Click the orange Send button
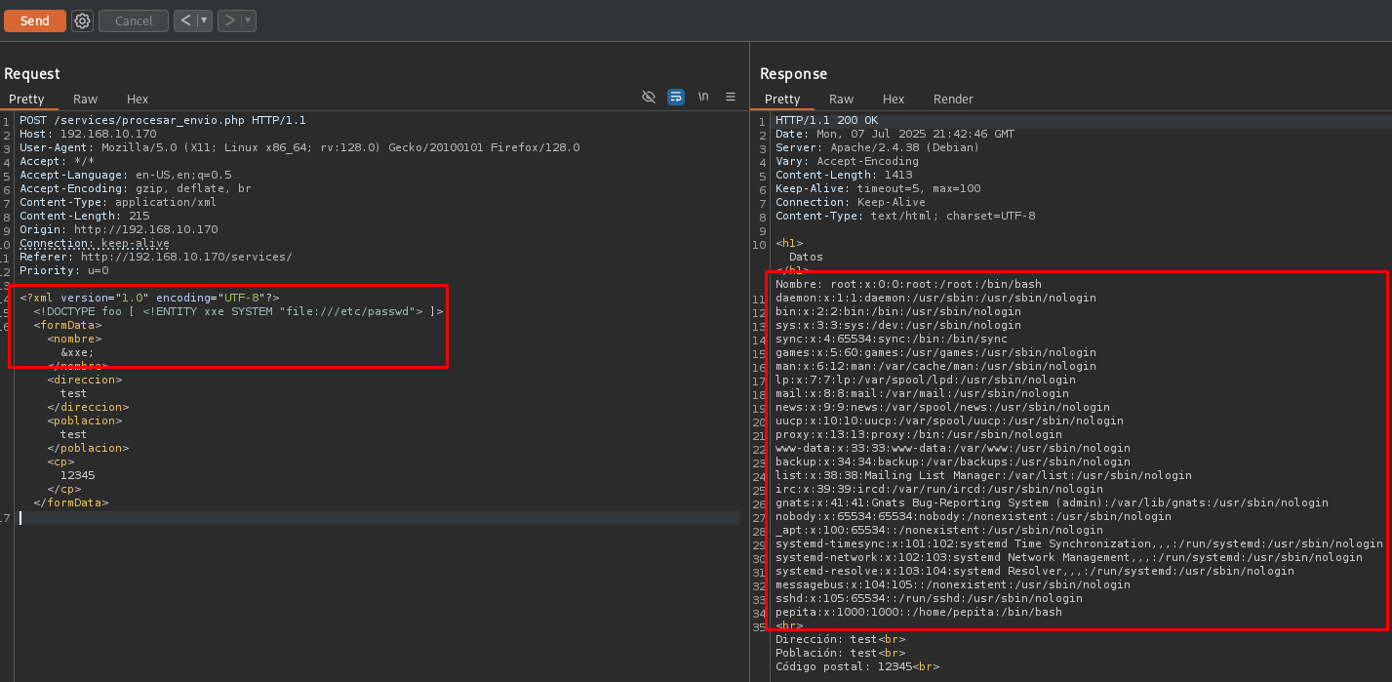Viewport: 1392px width, 682px height. click(x=35, y=20)
